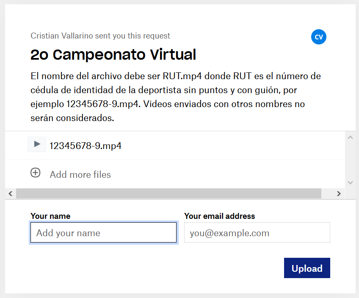Click the horizontal scrollbar left arrow
359x298 pixels.
(11, 193)
